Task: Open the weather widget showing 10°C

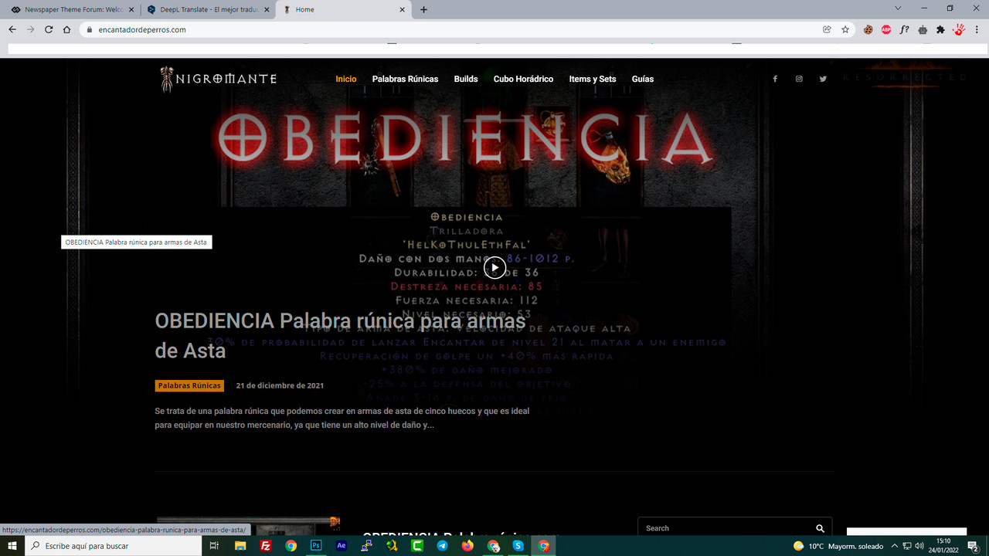Action: click(x=838, y=546)
